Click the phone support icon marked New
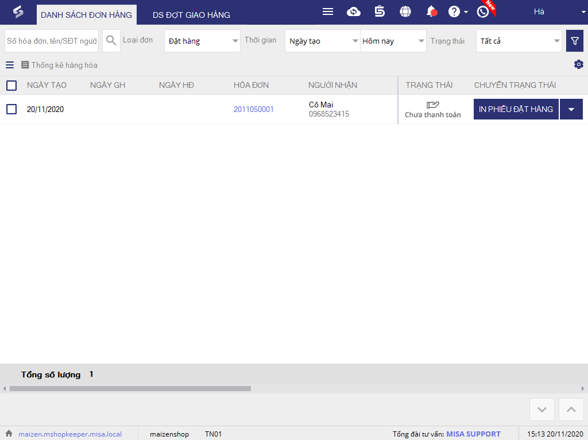The width and height of the screenshot is (588, 440). (x=483, y=11)
